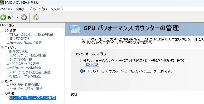Click the gray Forward arrow icon
This screenshot has height=104, width=204.
(24, 17)
